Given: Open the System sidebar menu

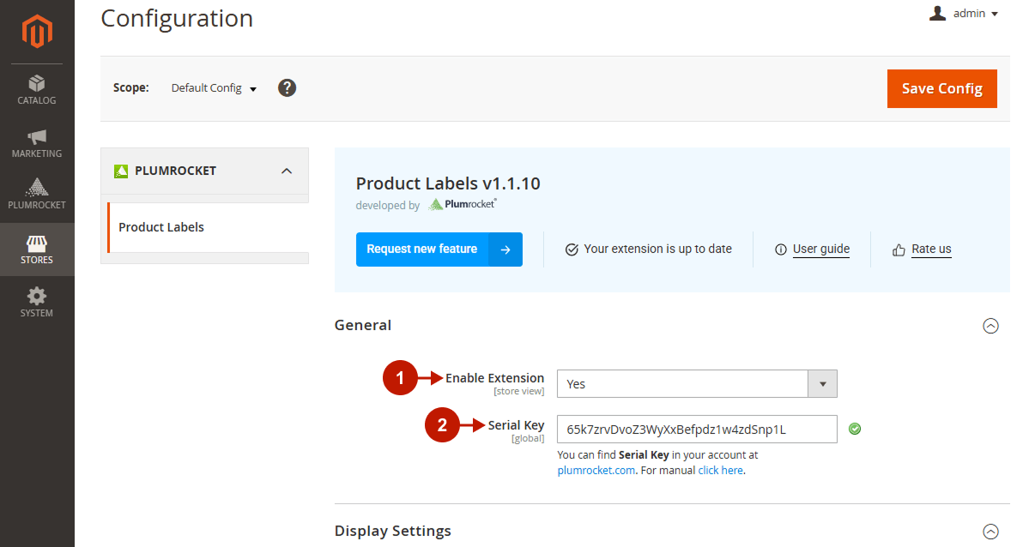Looking at the screenshot, I should 37,303.
